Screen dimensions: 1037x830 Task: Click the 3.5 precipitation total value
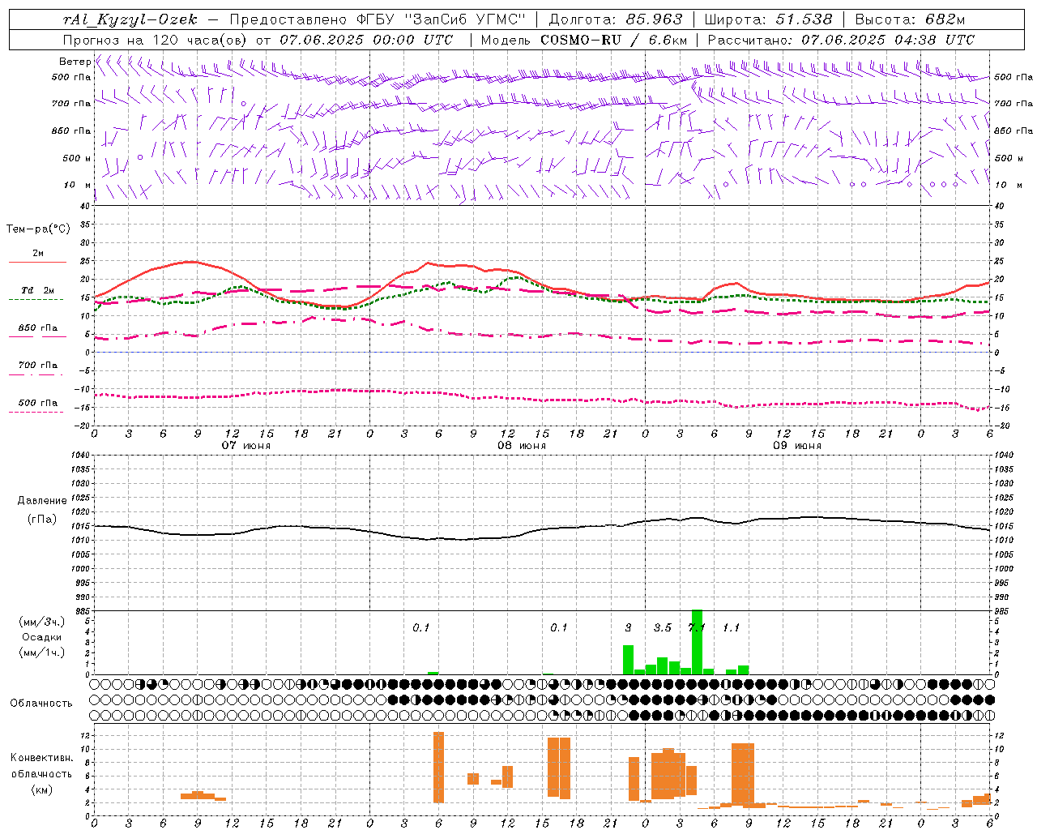[x=663, y=627]
